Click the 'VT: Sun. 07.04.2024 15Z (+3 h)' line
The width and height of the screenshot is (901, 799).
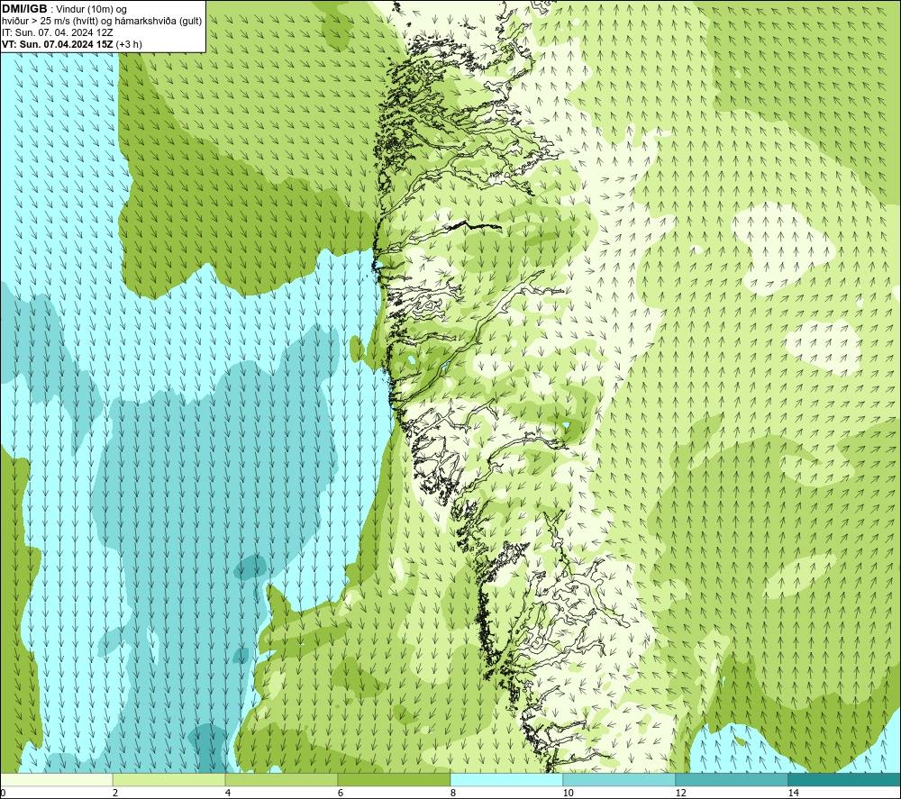(x=72, y=44)
